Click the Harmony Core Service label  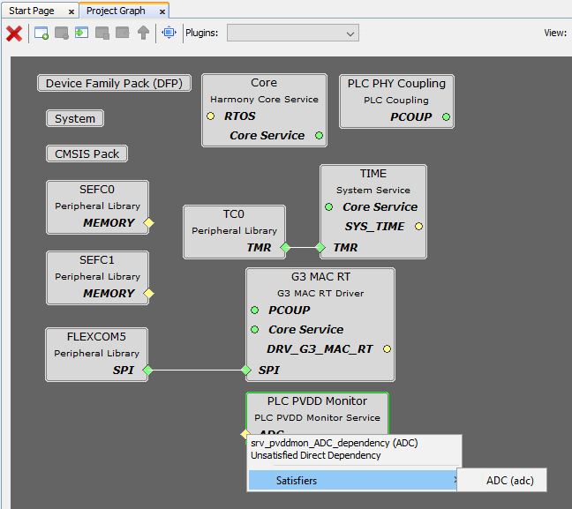pyautogui.click(x=264, y=100)
